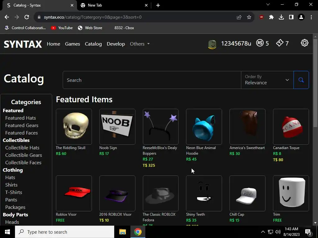
Task: Open the YouTube bookmark
Action: pyautogui.click(x=62, y=28)
